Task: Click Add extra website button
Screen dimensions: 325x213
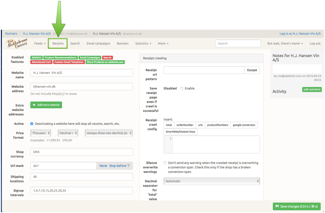Action: pyautogui.click(x=46, y=105)
